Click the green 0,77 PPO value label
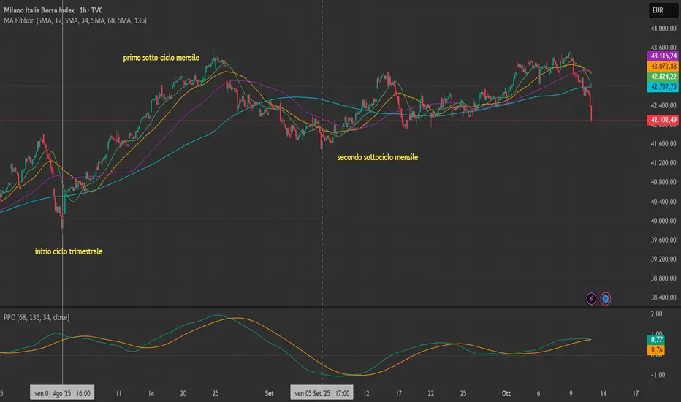This screenshot has width=681, height=402. (x=656, y=339)
